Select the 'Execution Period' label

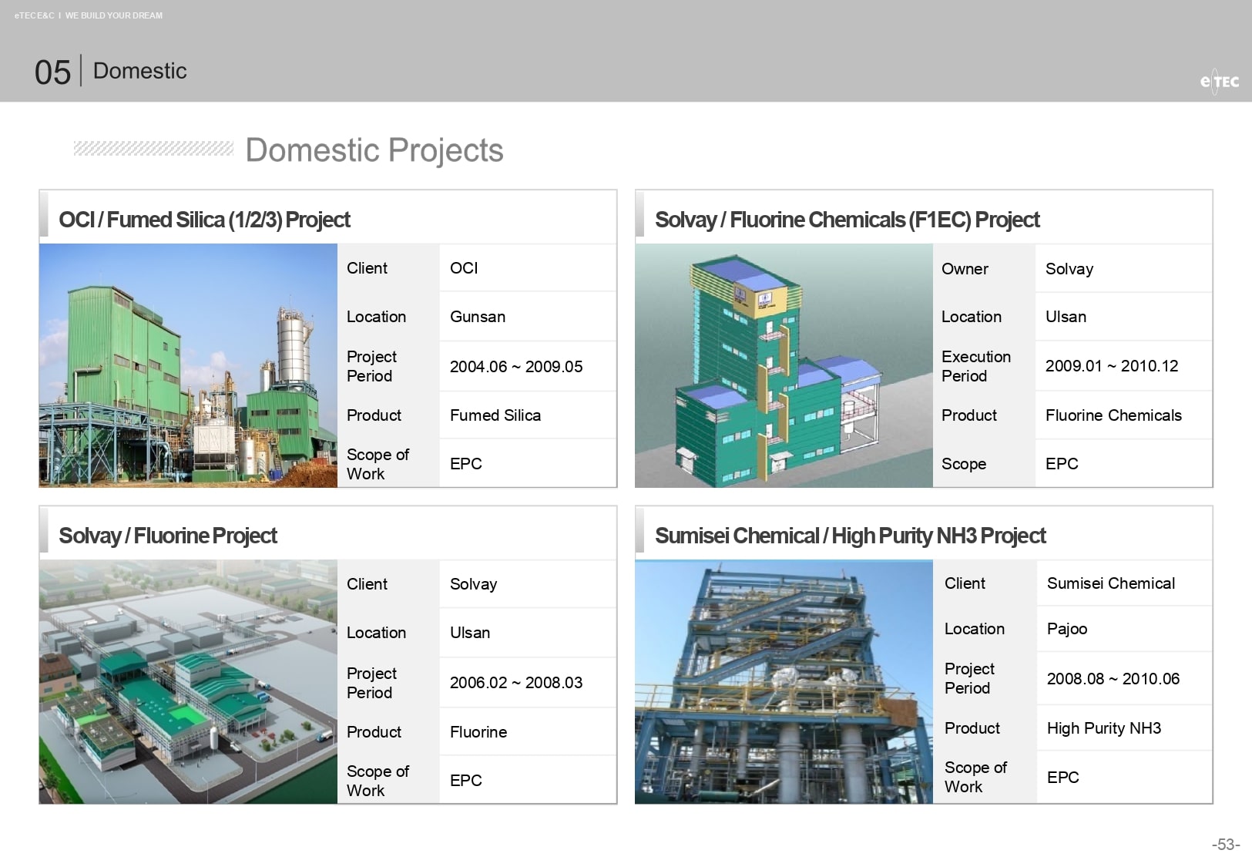pos(976,366)
